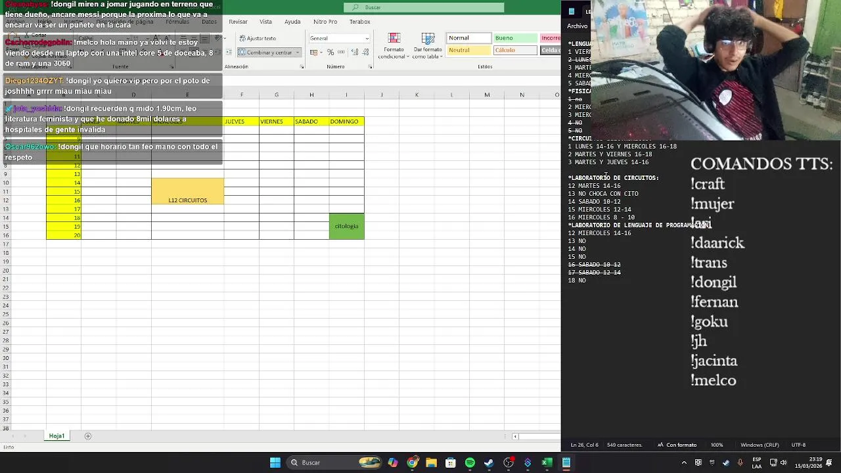The height and width of the screenshot is (473, 841).
Task: Open Copilot from the taskbar
Action: (x=393, y=462)
